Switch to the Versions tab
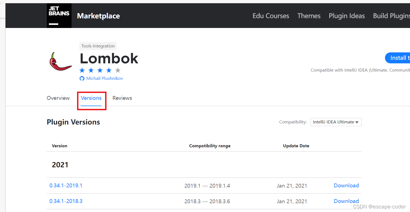This screenshot has height=212, width=410. (91, 98)
